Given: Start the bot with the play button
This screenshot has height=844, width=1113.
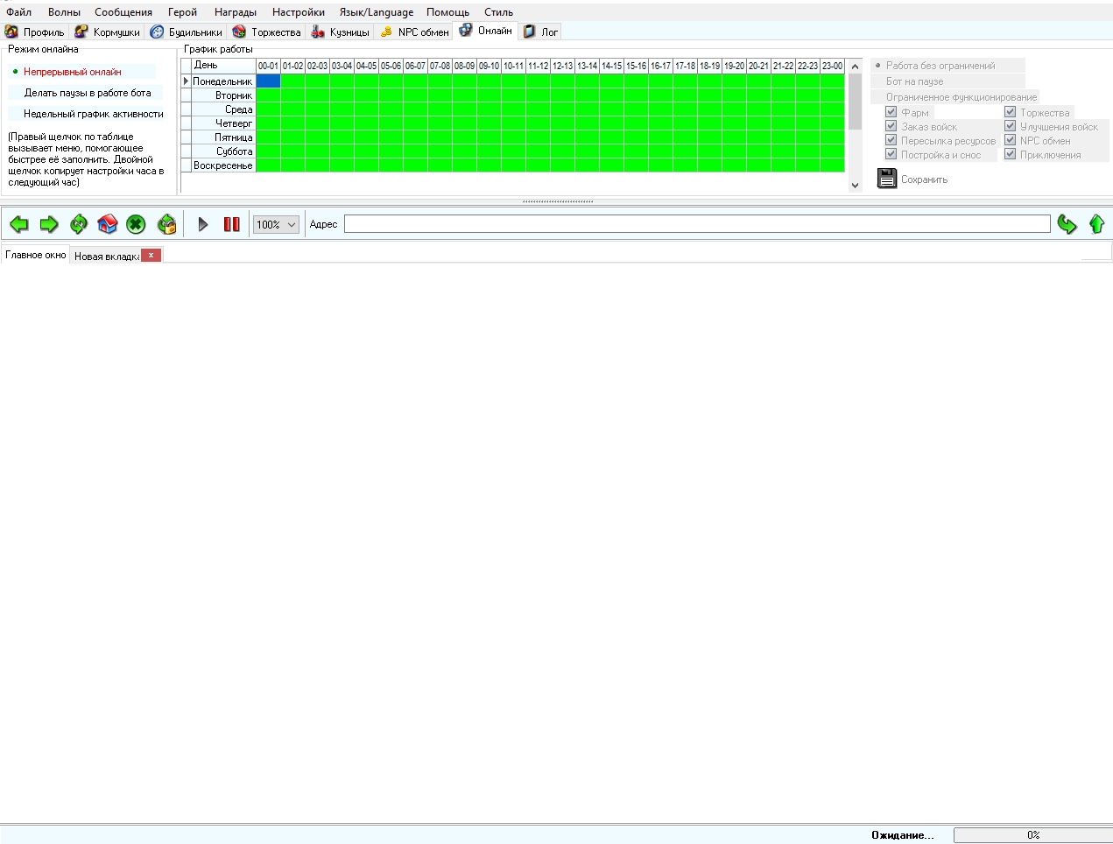Looking at the screenshot, I should (203, 224).
